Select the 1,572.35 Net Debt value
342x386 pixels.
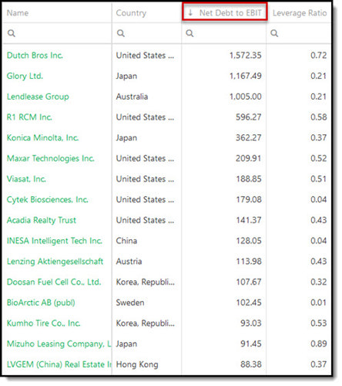[246, 56]
